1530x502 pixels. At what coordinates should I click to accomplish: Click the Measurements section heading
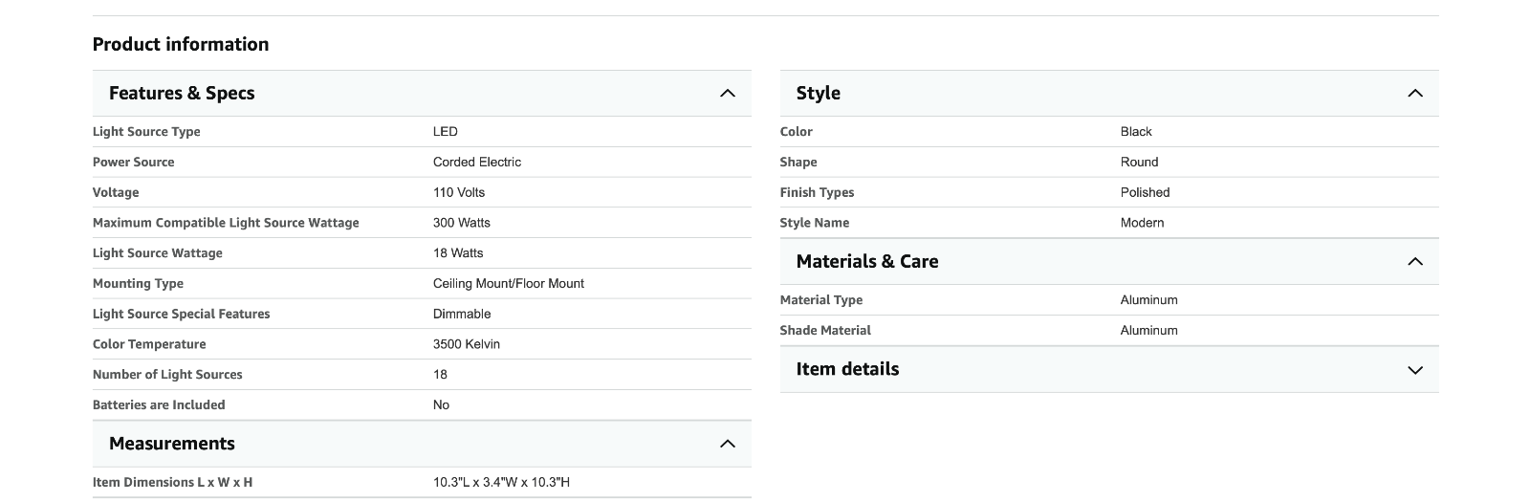tap(172, 444)
